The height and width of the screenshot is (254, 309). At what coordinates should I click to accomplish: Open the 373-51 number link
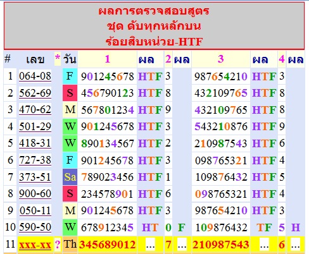35,177
